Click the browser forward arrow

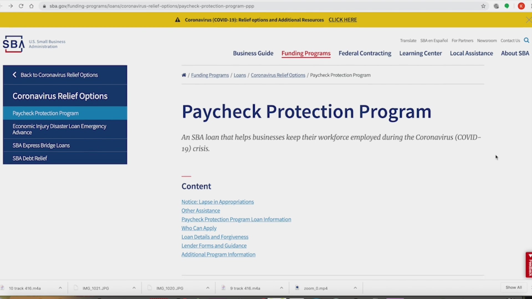click(x=11, y=6)
